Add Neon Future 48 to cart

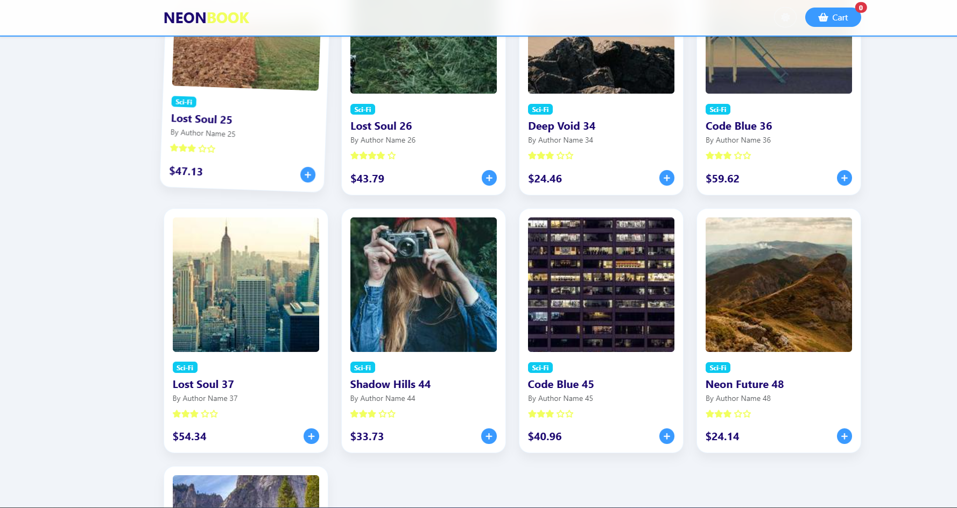coord(844,436)
